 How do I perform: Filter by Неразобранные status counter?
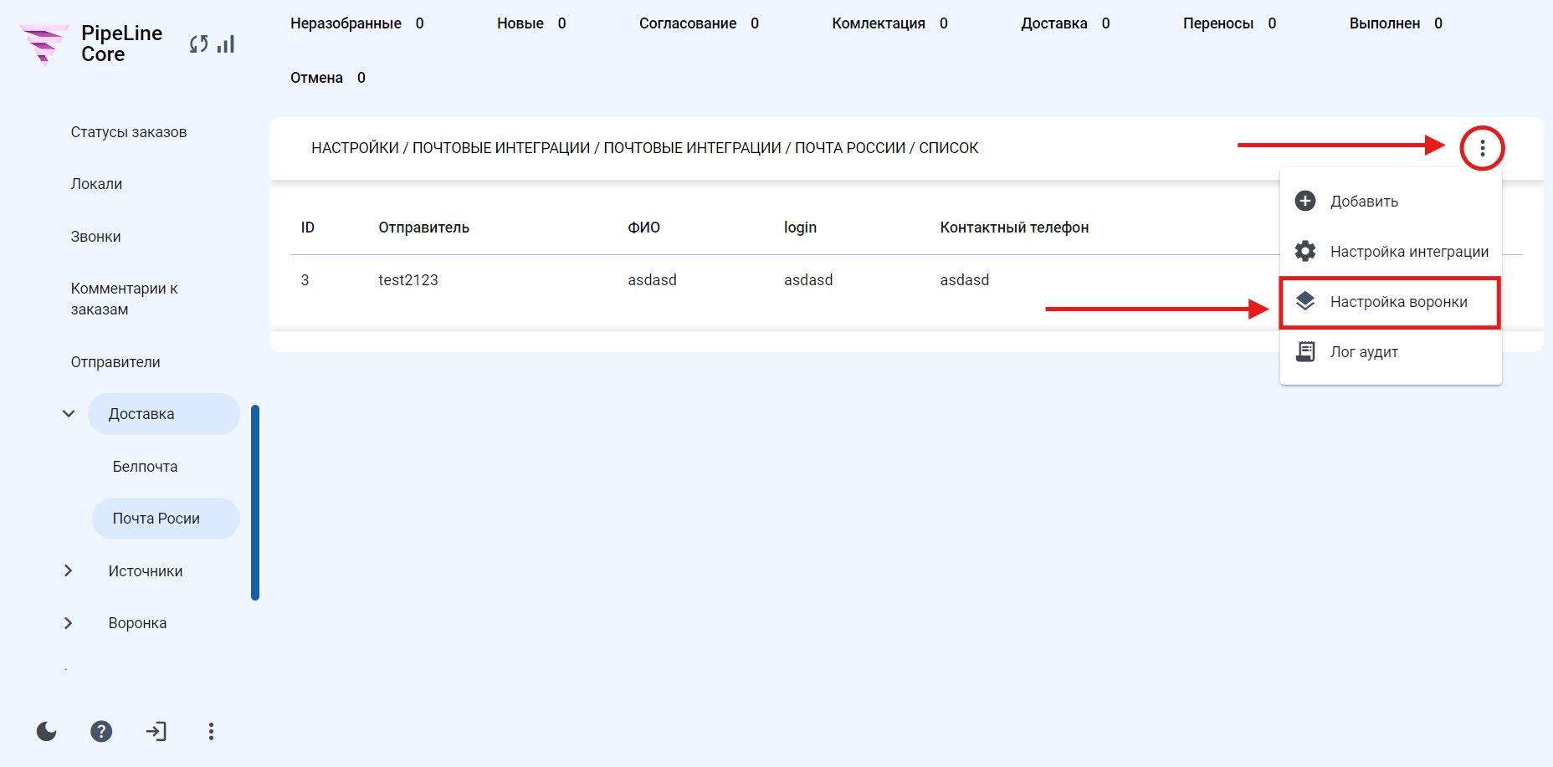point(357,23)
